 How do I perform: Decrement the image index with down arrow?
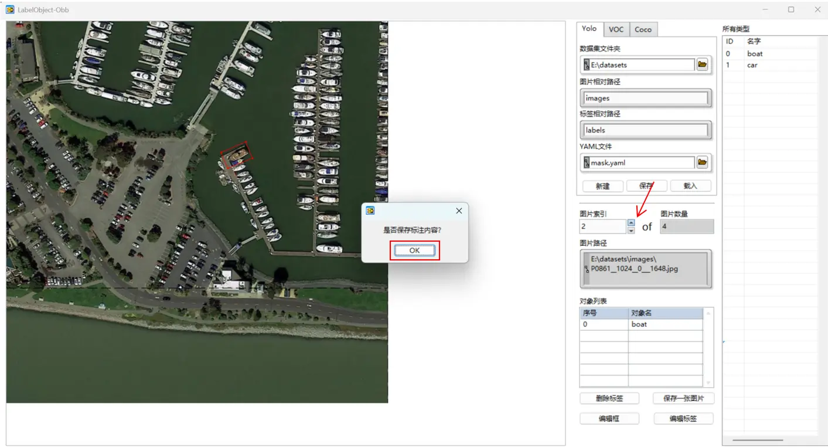pos(631,231)
